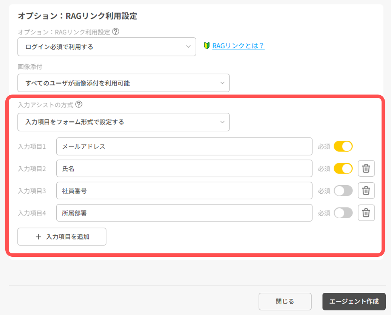Click the 入力項目2 label
The width and height of the screenshot is (391, 315).
32,169
